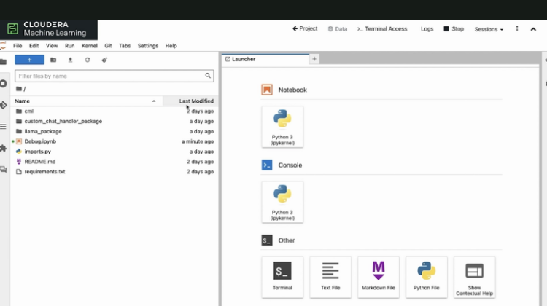Click the upload files icon

[x=70, y=60]
